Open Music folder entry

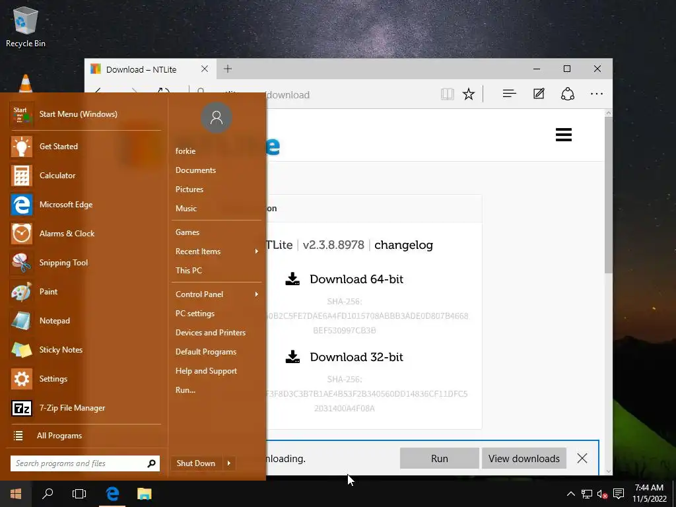point(186,208)
